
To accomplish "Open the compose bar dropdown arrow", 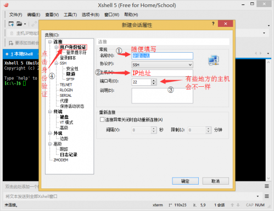I will (258, 196).
